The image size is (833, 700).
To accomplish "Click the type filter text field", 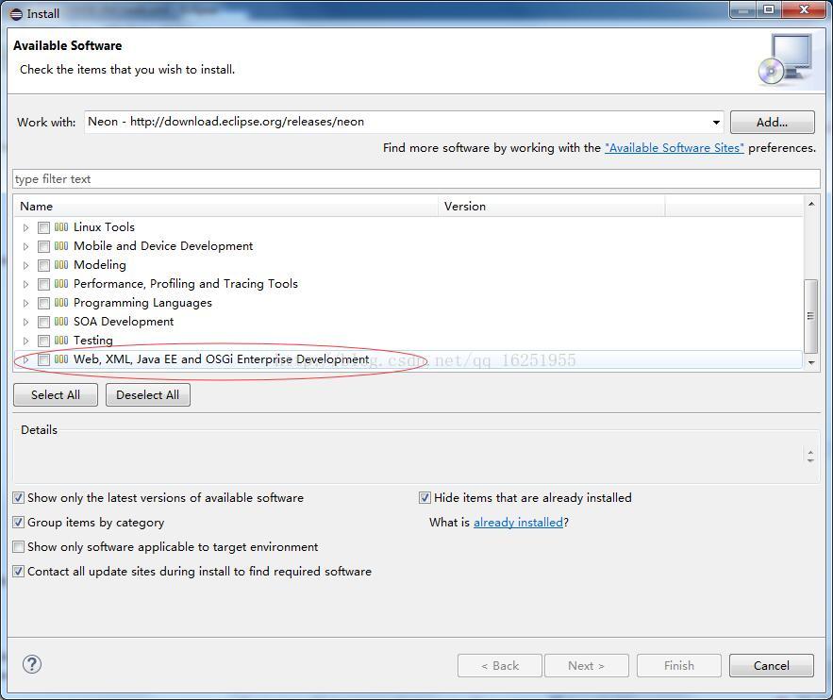I will point(415,178).
